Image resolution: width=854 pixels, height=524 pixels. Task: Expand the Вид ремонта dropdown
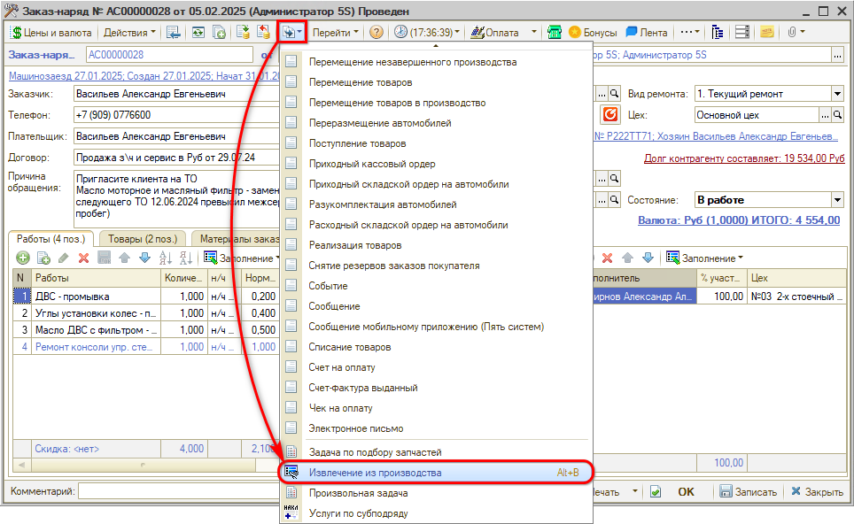click(837, 94)
